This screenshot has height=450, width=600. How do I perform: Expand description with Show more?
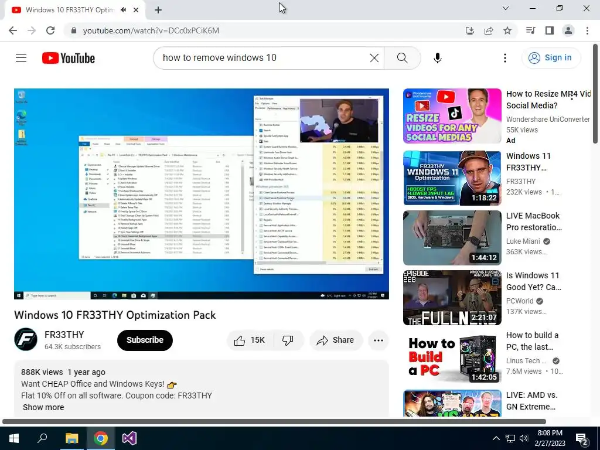[43, 407]
